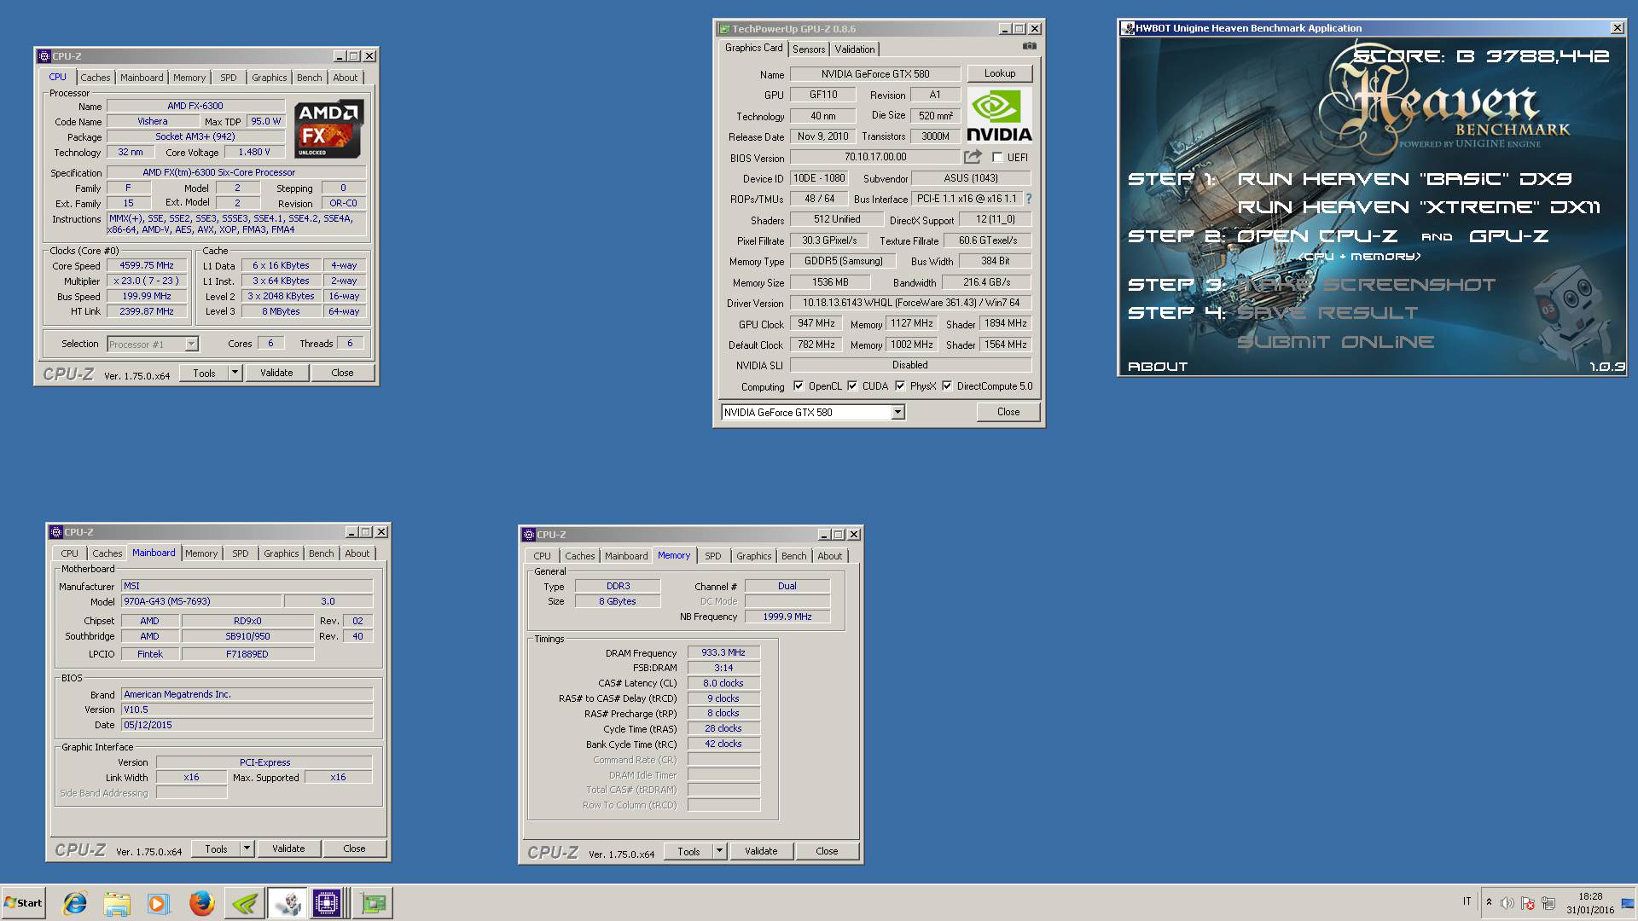Click Validate in CPU-Z CPU window
This screenshot has height=921, width=1638.
(x=276, y=373)
